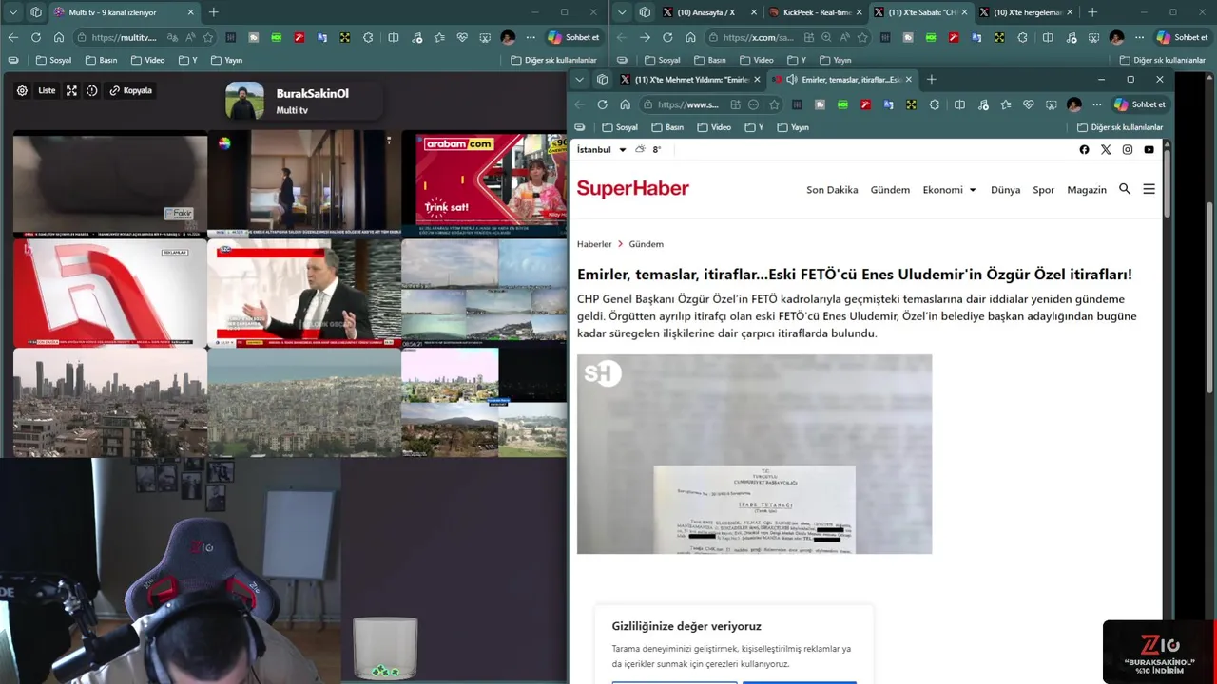Open Dünya menu item
Screen dimensions: 1217x684
pyautogui.click(x=1005, y=190)
